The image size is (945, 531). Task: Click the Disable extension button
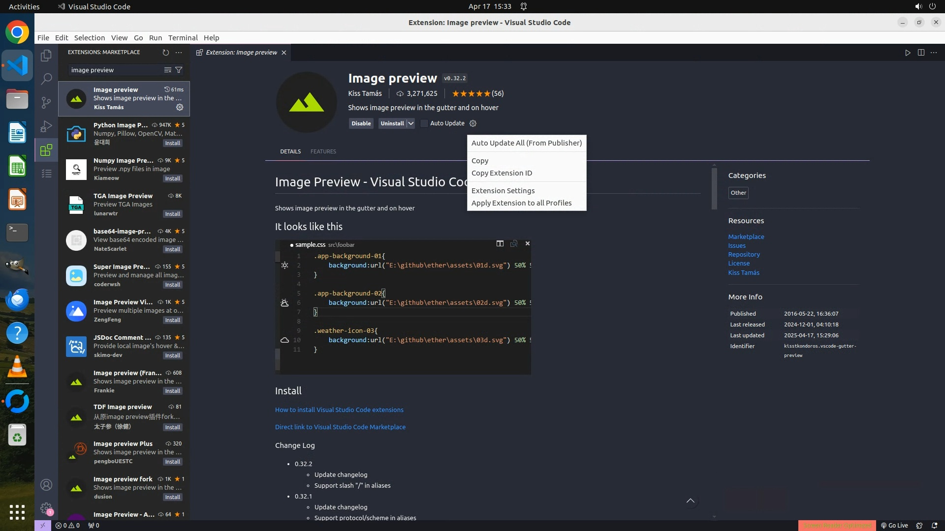(361, 123)
